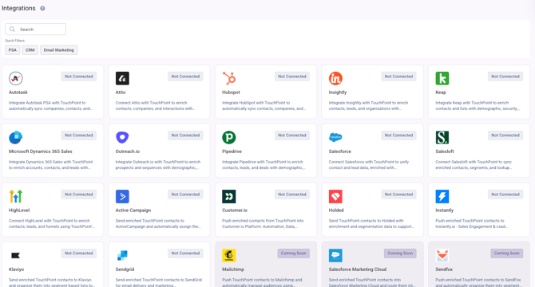Click Mailchimp's Coming Soon badge

tap(293, 254)
